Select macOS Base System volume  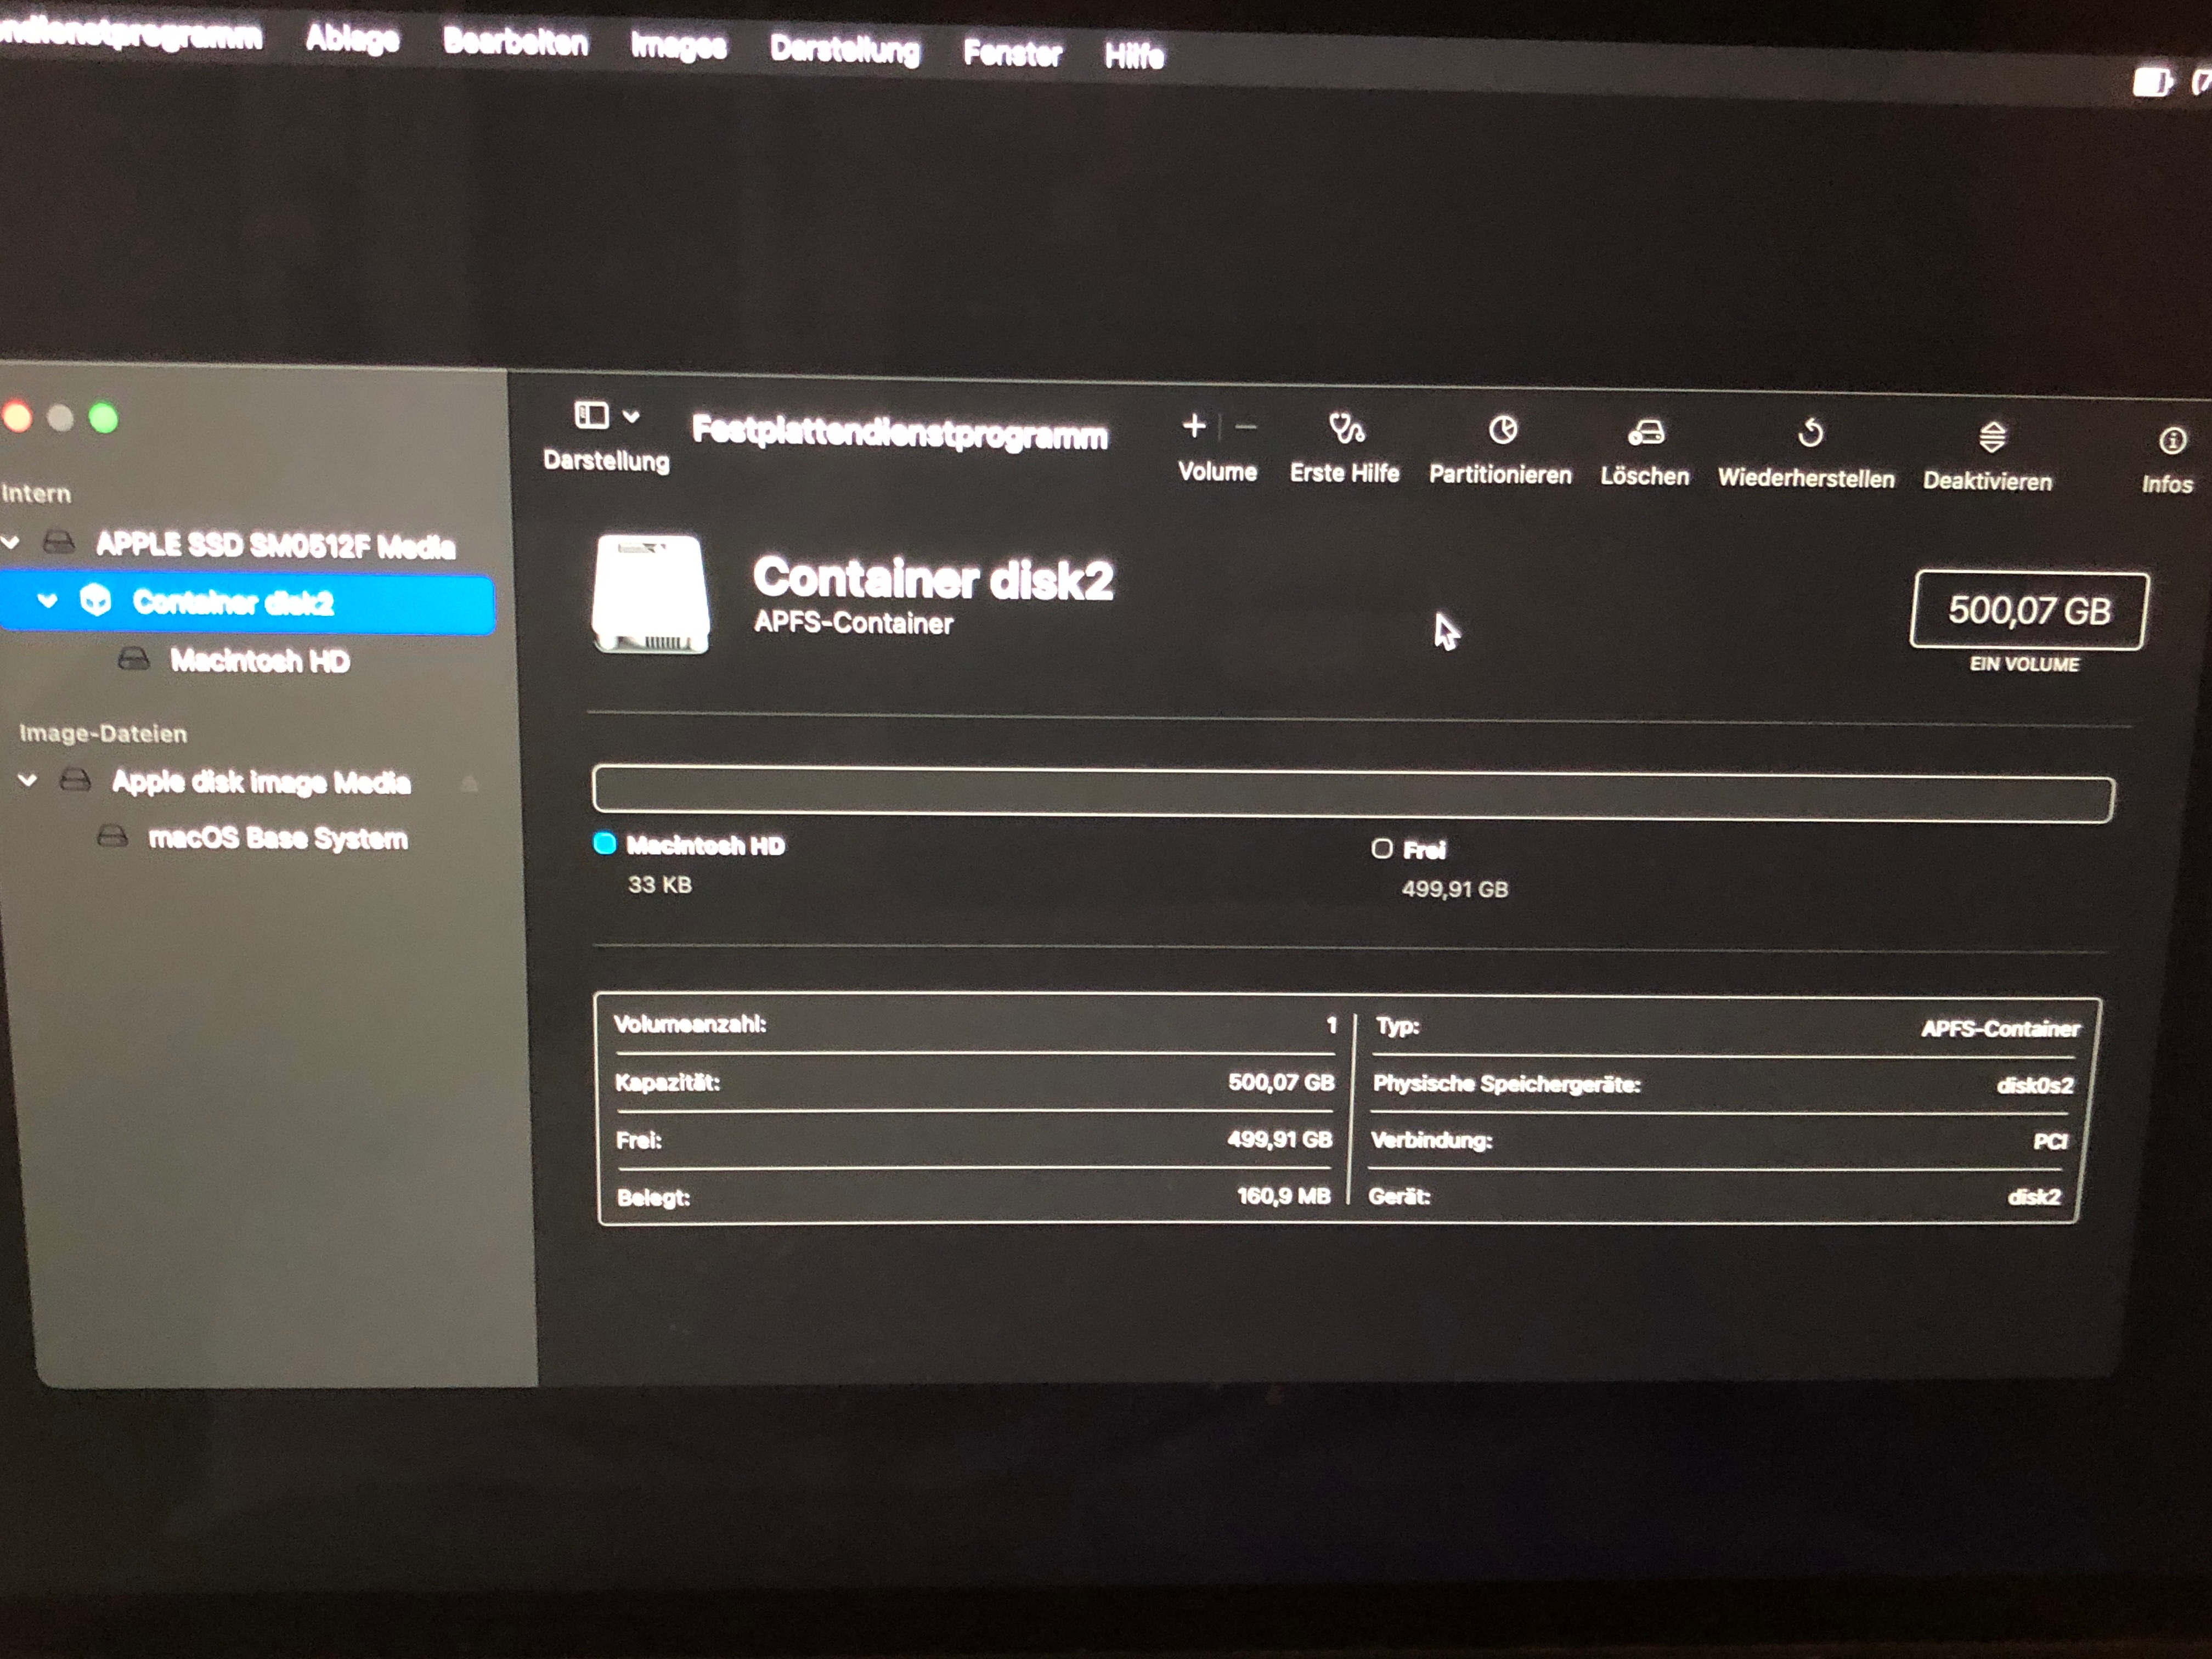277,838
